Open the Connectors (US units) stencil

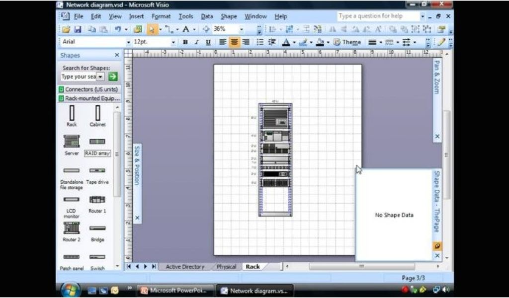point(88,89)
